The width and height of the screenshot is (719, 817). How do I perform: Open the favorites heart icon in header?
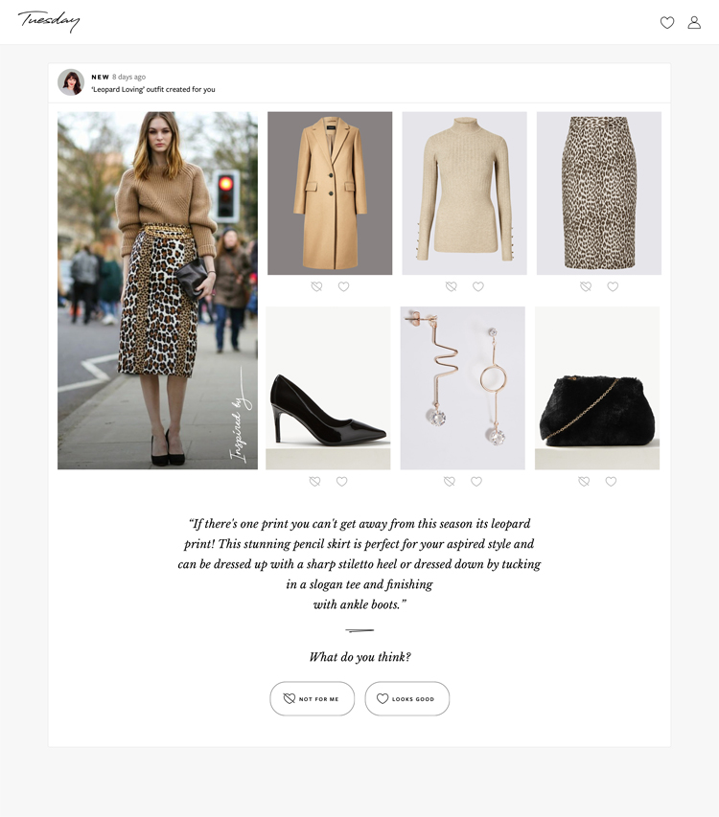click(x=667, y=22)
